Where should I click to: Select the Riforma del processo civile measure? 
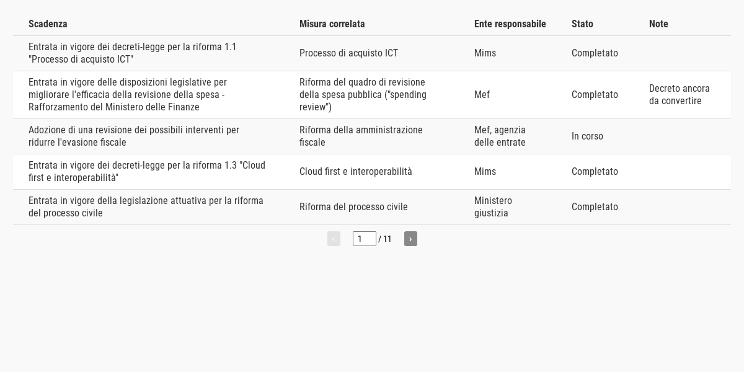[353, 207]
